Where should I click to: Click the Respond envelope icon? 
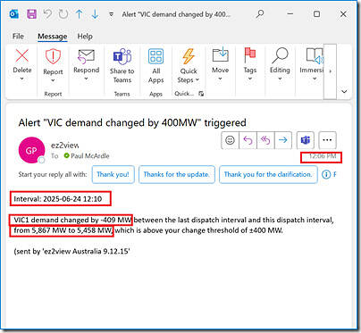(86, 56)
